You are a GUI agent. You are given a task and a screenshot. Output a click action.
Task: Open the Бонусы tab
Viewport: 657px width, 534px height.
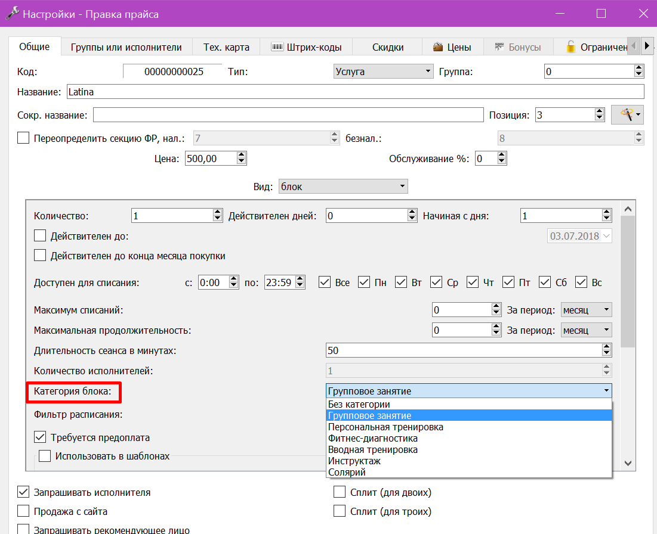tap(518, 47)
